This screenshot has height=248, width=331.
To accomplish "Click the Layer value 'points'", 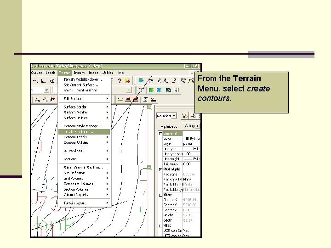I will tap(188, 144).
